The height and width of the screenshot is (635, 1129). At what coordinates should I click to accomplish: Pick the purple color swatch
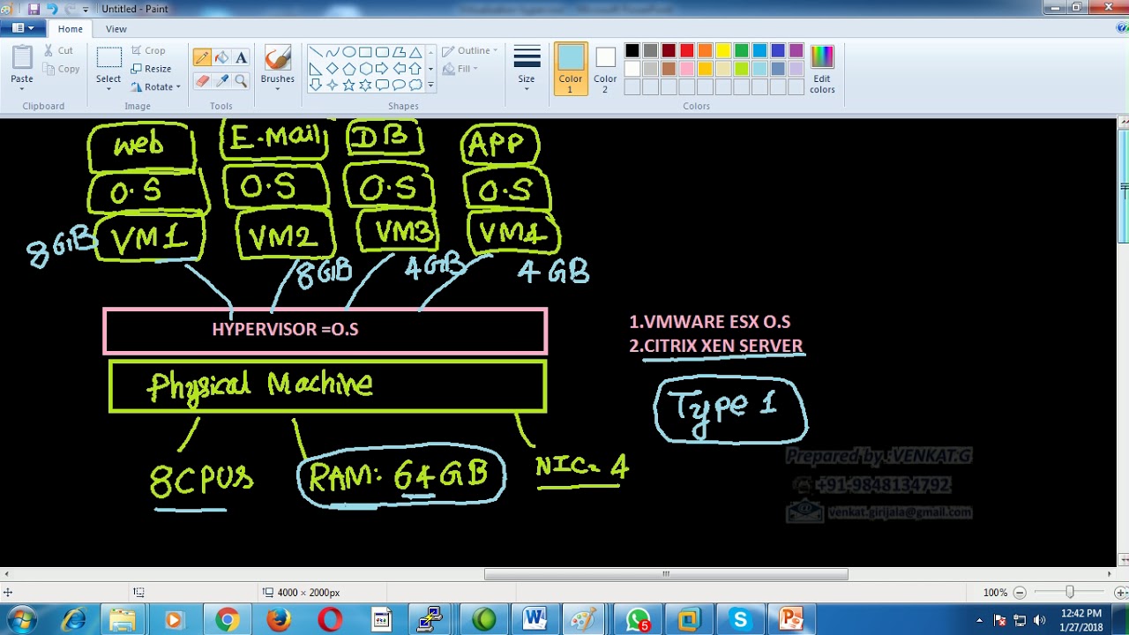point(796,51)
